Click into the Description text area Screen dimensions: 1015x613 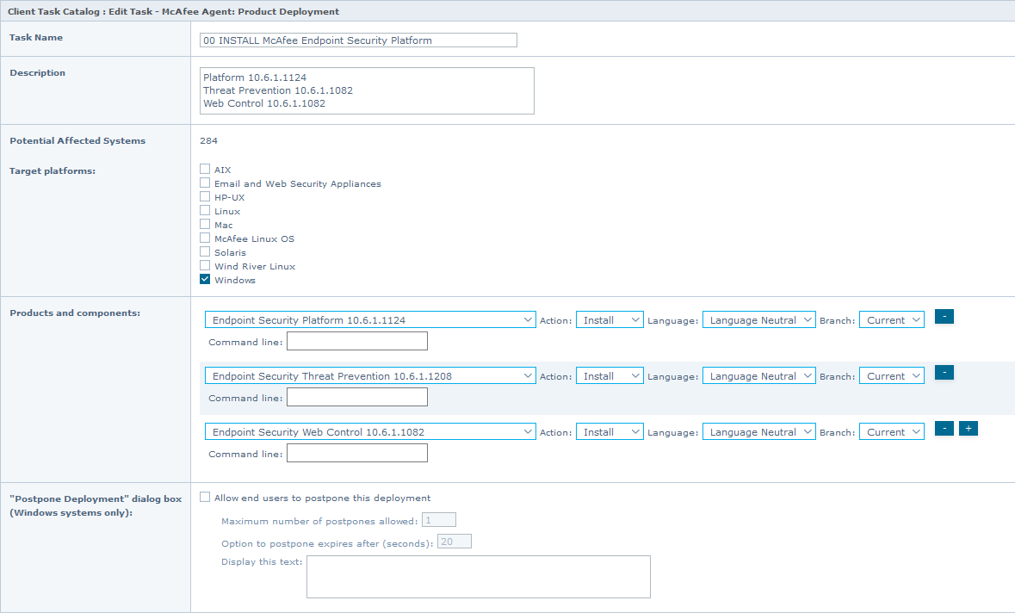tap(367, 90)
